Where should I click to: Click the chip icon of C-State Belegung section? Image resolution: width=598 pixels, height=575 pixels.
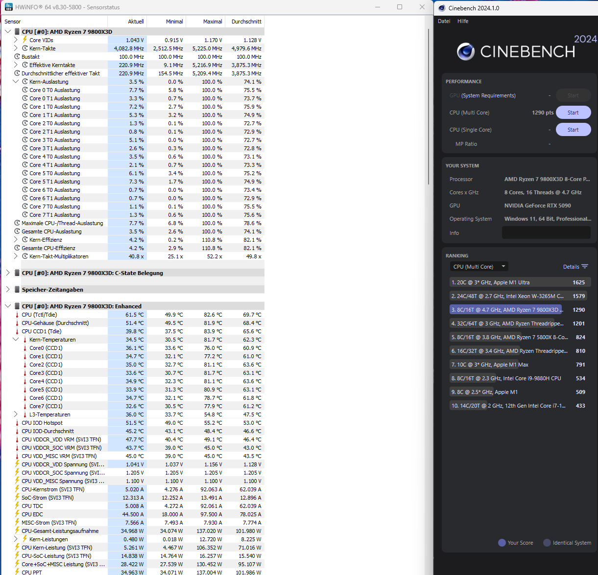(17, 273)
